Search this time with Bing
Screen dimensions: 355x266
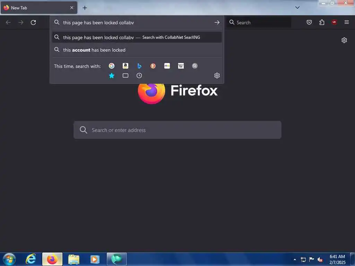(139, 66)
